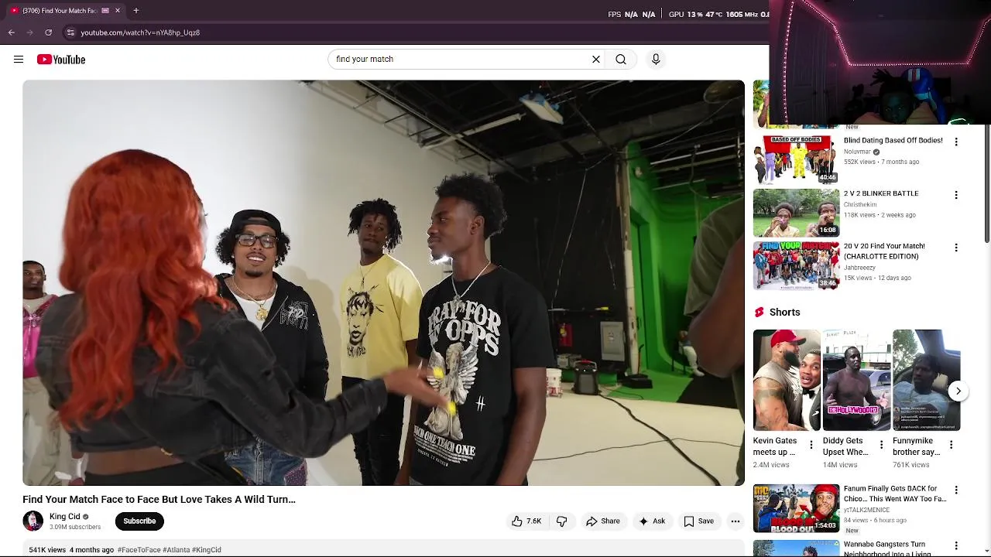Save video to a playlist
Screen dimensions: 991x557
click(698, 521)
